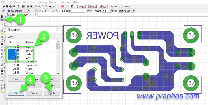The width and height of the screenshot is (208, 105).
Task: Select the Copy tool
Action: (x=5, y=24)
